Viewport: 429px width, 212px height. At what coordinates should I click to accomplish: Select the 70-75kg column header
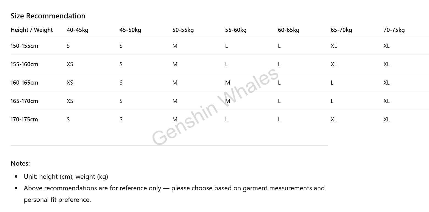(394, 30)
